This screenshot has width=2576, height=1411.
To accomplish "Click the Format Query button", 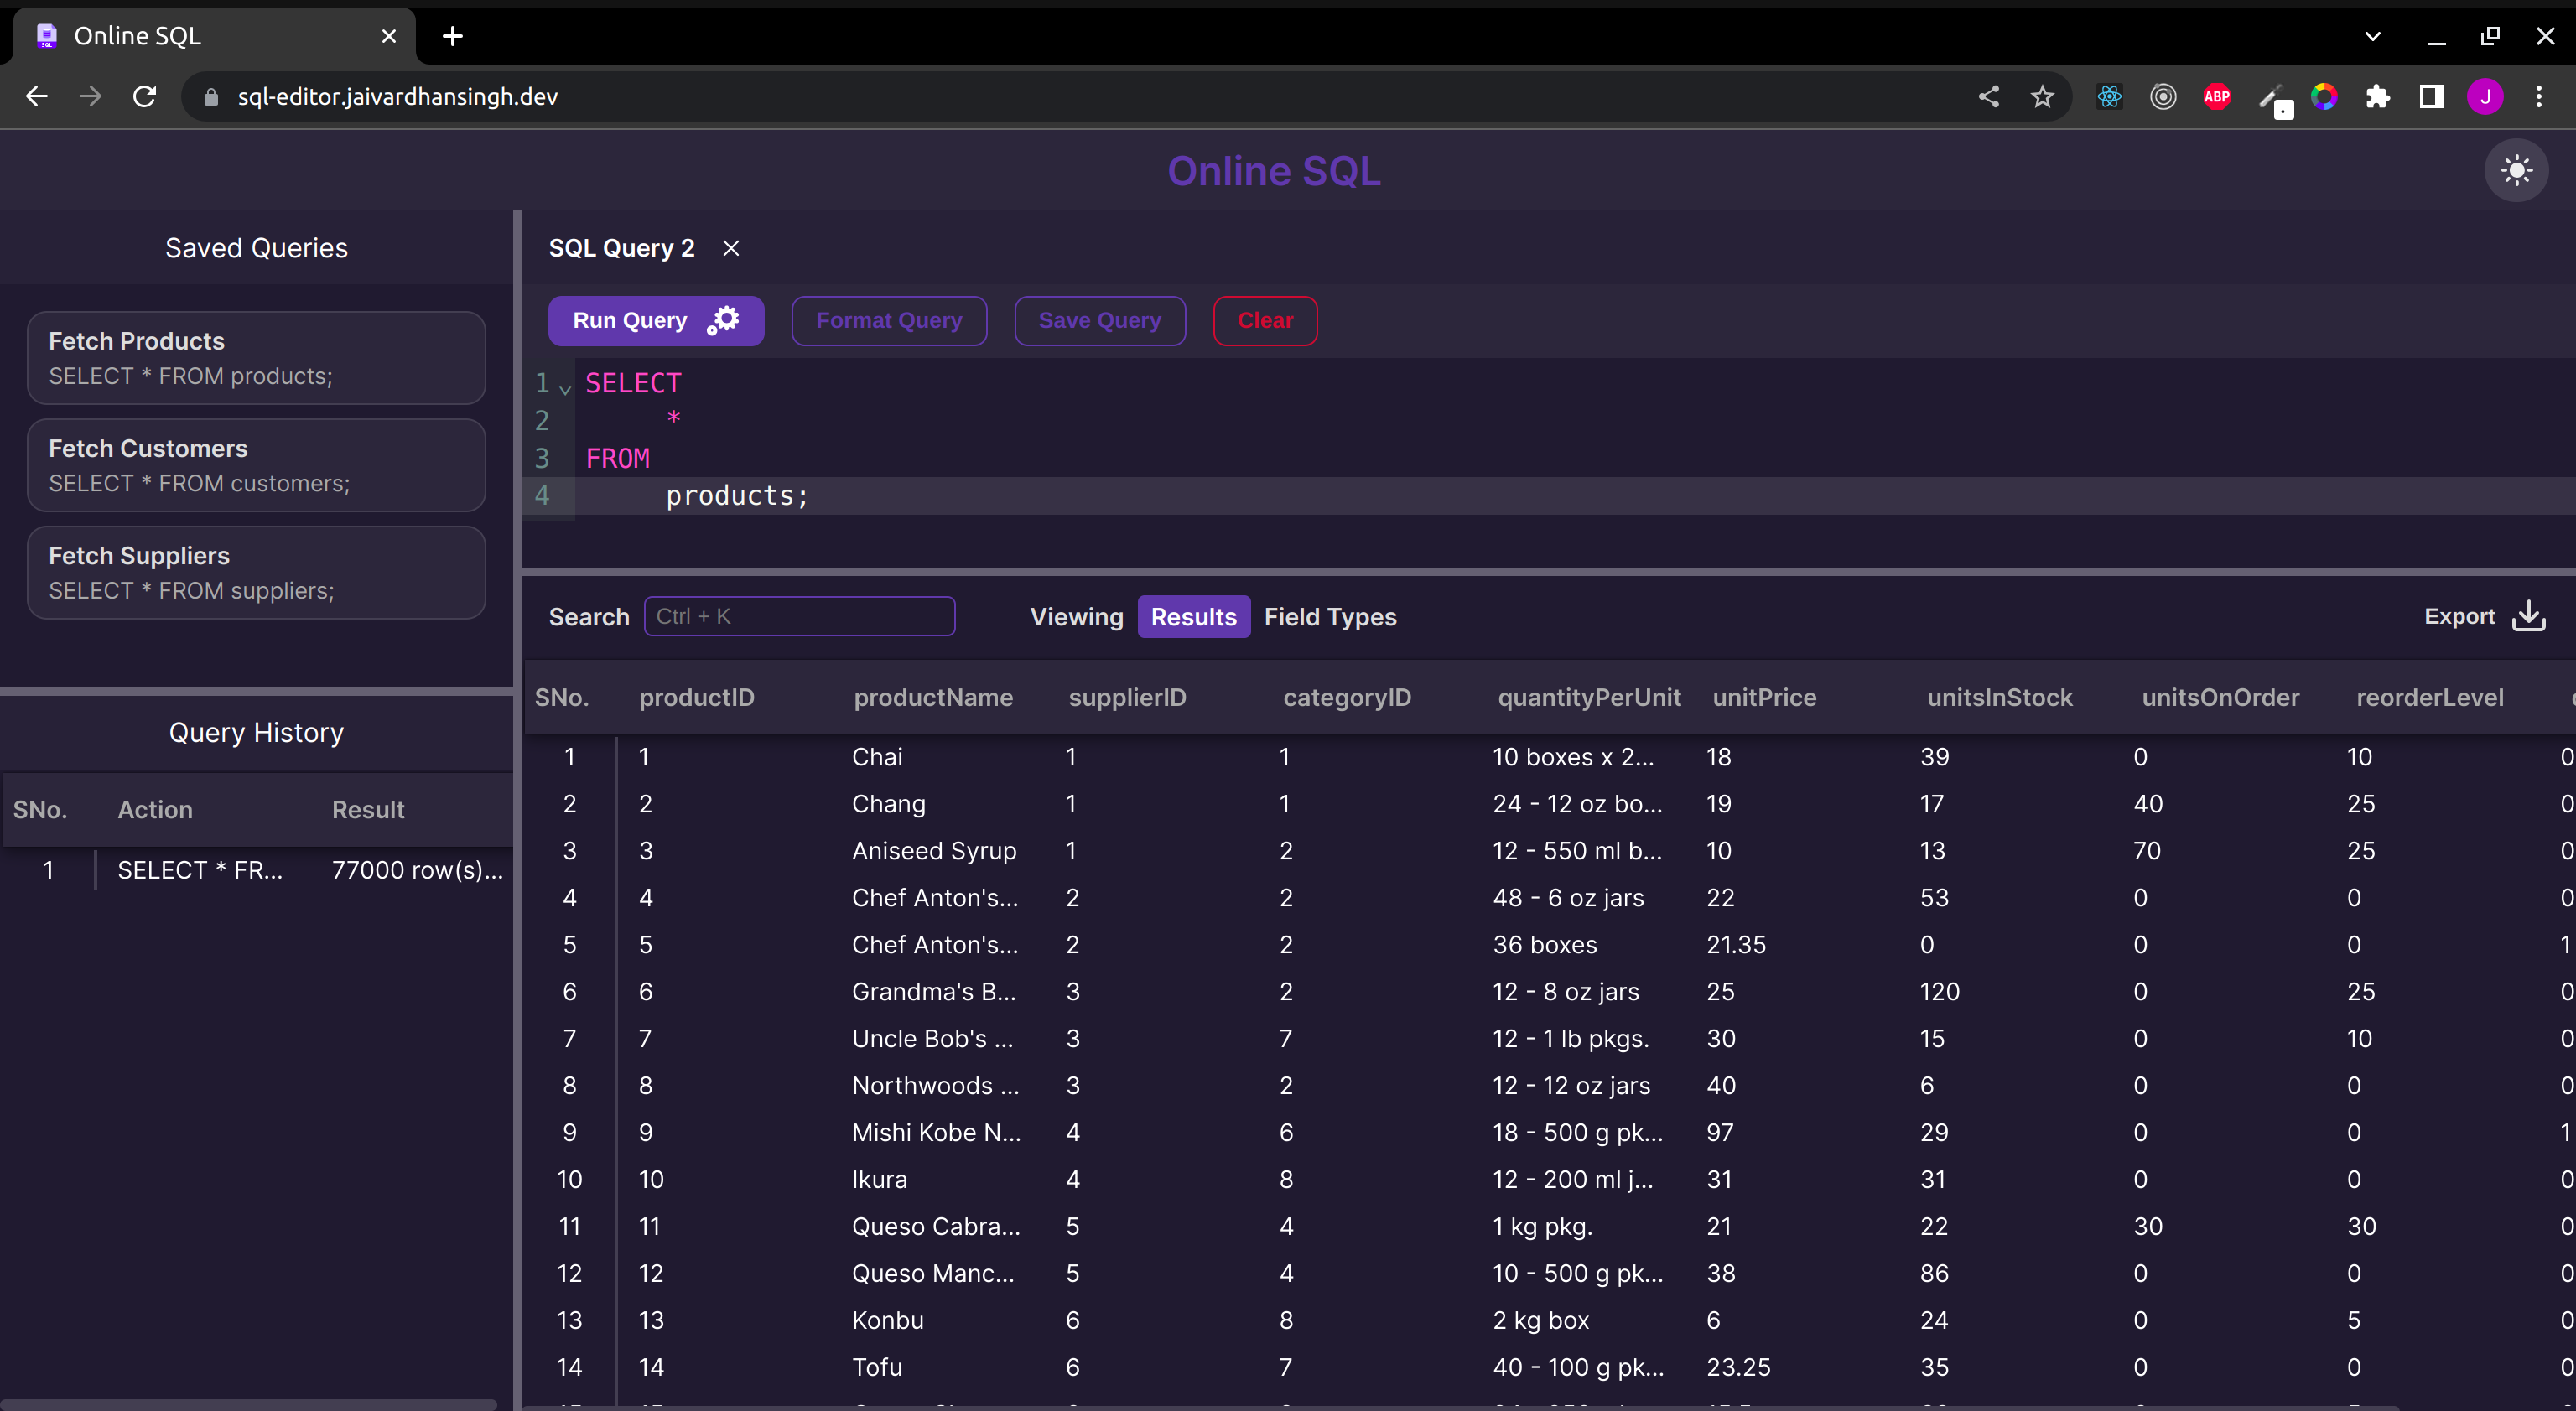I will click(889, 320).
